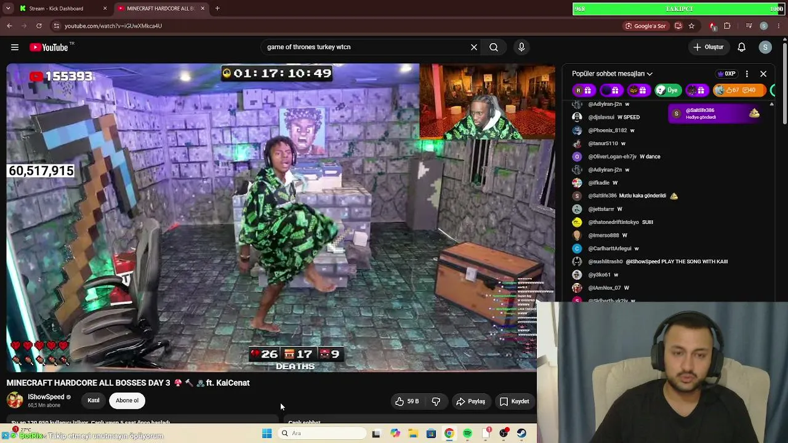Open File Explorer from the taskbar
This screenshot has height=443, width=788.
click(413, 434)
